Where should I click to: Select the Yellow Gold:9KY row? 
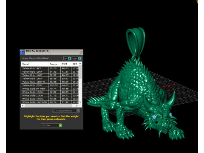click(50, 68)
